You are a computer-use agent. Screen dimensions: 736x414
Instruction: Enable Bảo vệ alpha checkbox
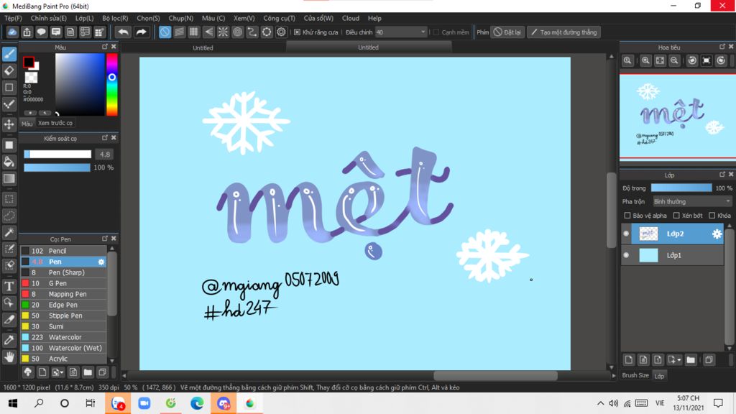click(627, 216)
